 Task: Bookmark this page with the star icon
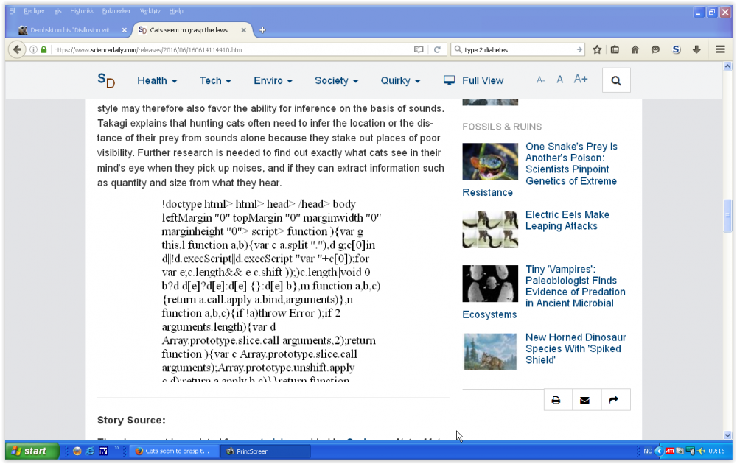(x=597, y=49)
